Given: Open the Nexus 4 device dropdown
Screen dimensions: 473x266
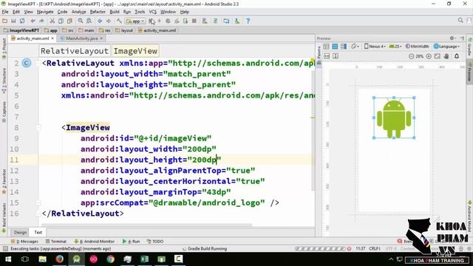Looking at the screenshot, I should click(375, 47).
